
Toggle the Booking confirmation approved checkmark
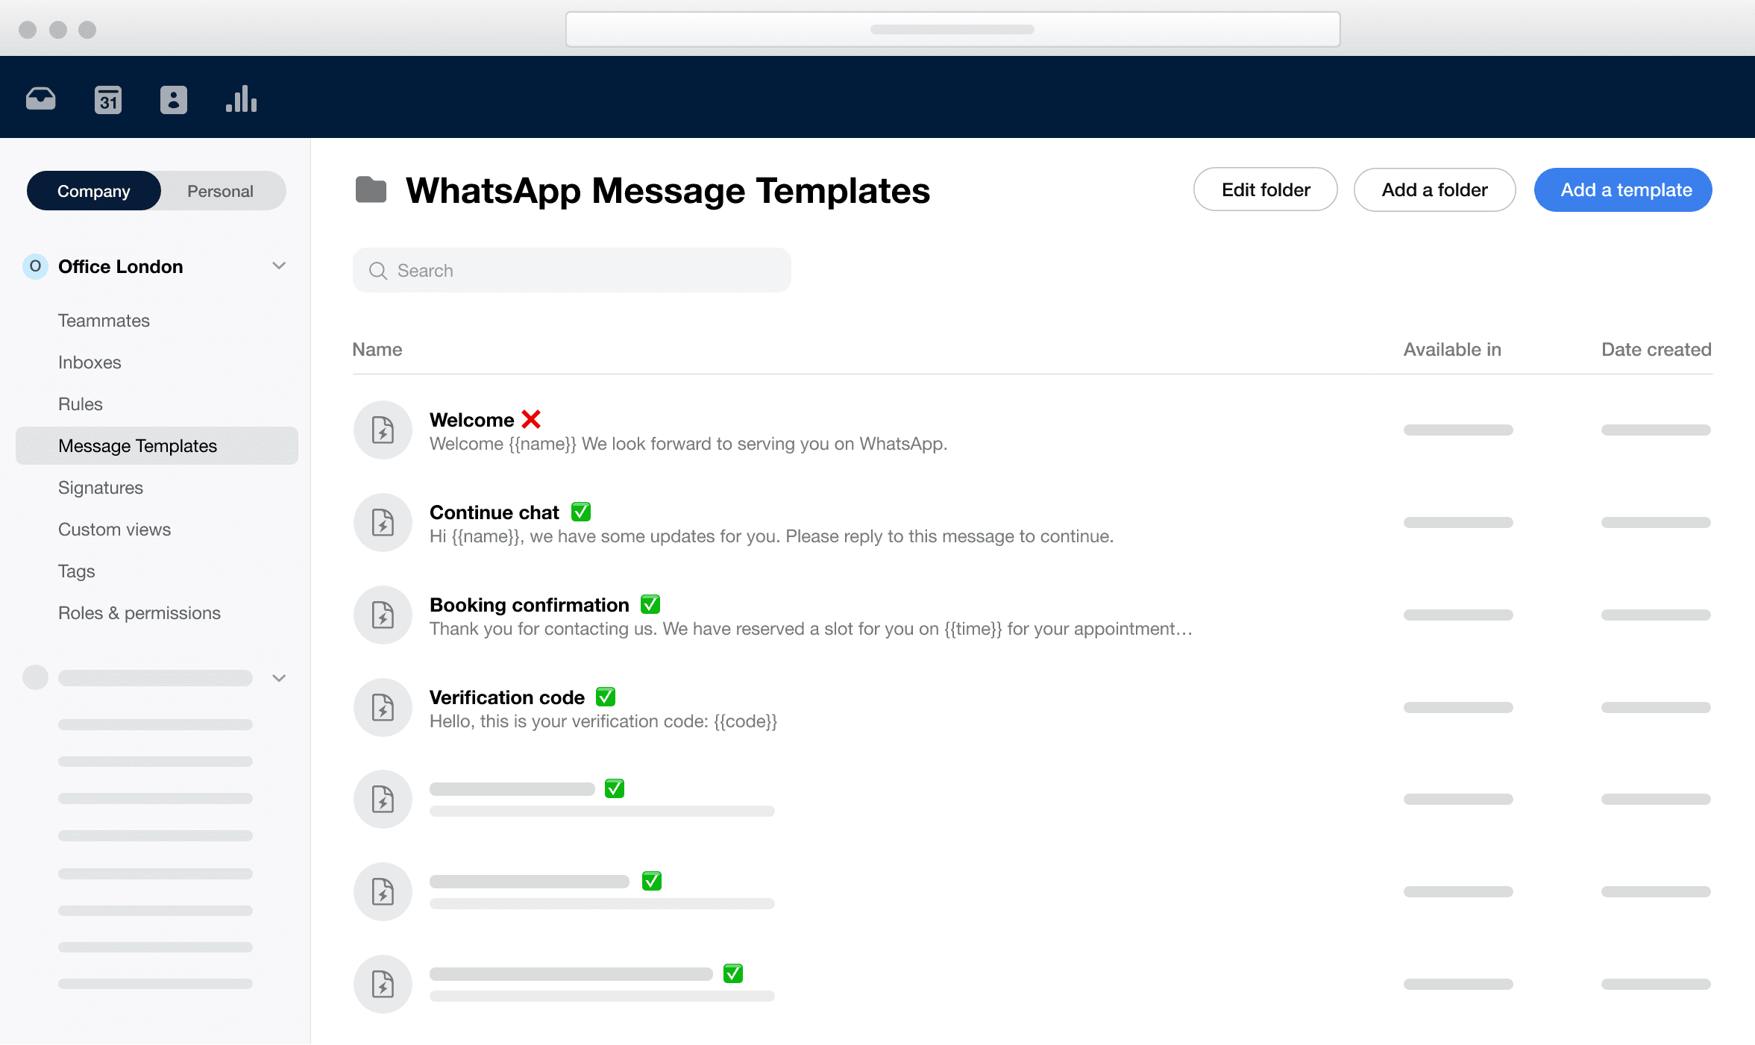[x=652, y=603]
